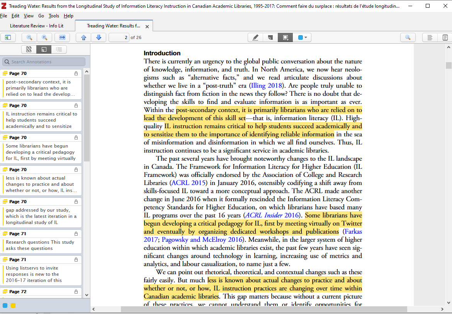Switch to Literature Review - Info Lit tab
The width and height of the screenshot is (452, 314).
37,25
